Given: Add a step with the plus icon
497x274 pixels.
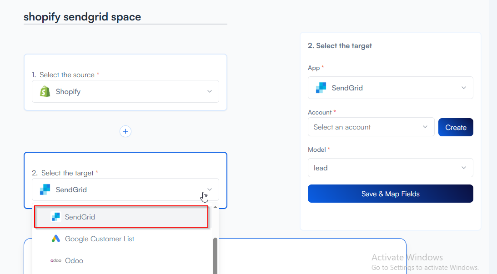Looking at the screenshot, I should tap(126, 131).
